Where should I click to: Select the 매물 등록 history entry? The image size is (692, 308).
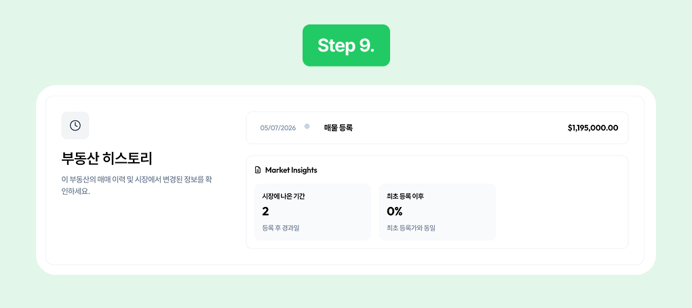coord(339,128)
